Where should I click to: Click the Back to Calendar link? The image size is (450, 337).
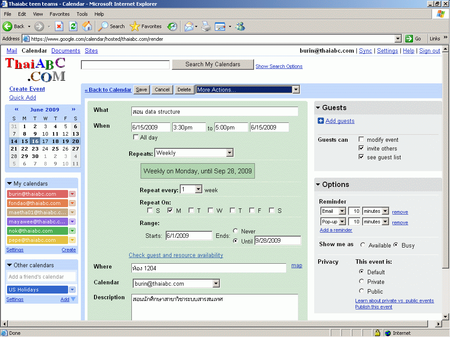[108, 90]
